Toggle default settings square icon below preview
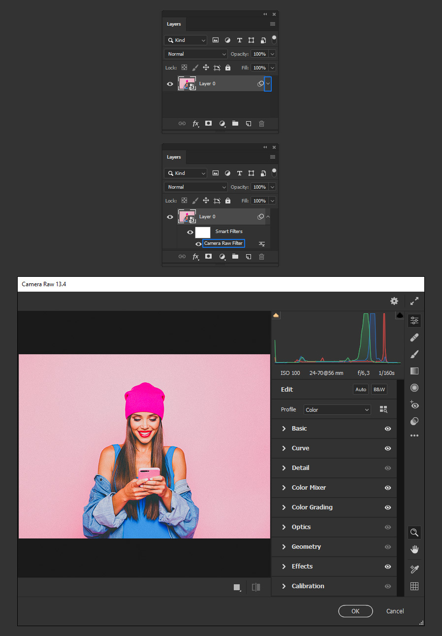442x636 pixels. (237, 587)
